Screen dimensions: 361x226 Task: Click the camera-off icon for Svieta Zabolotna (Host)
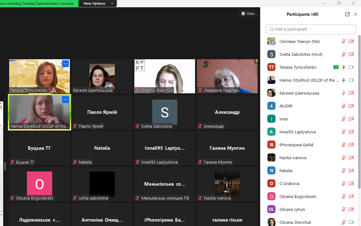pos(351,55)
